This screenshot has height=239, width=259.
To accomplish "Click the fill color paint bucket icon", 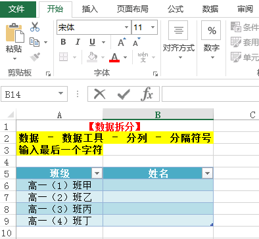I will 92,57.
